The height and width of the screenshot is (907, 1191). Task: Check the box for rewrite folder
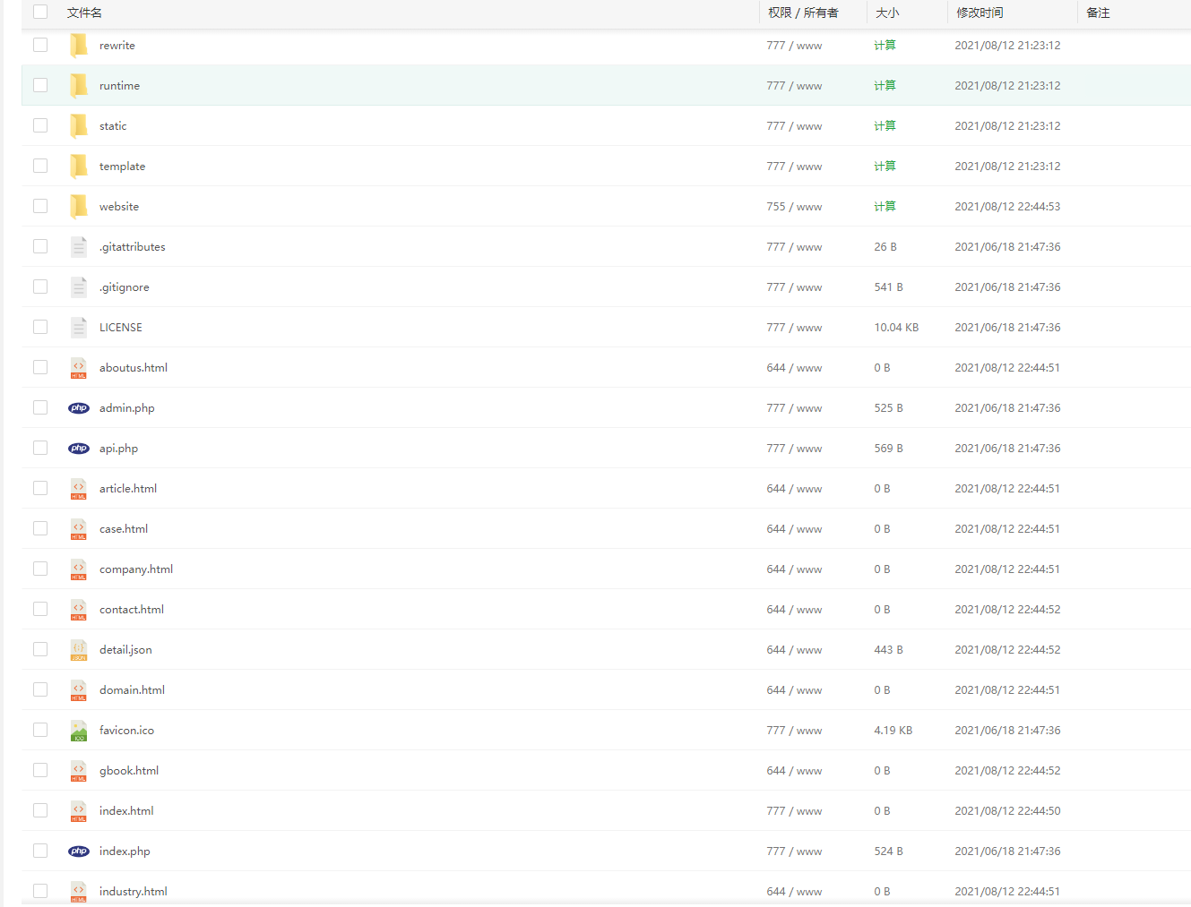click(40, 45)
